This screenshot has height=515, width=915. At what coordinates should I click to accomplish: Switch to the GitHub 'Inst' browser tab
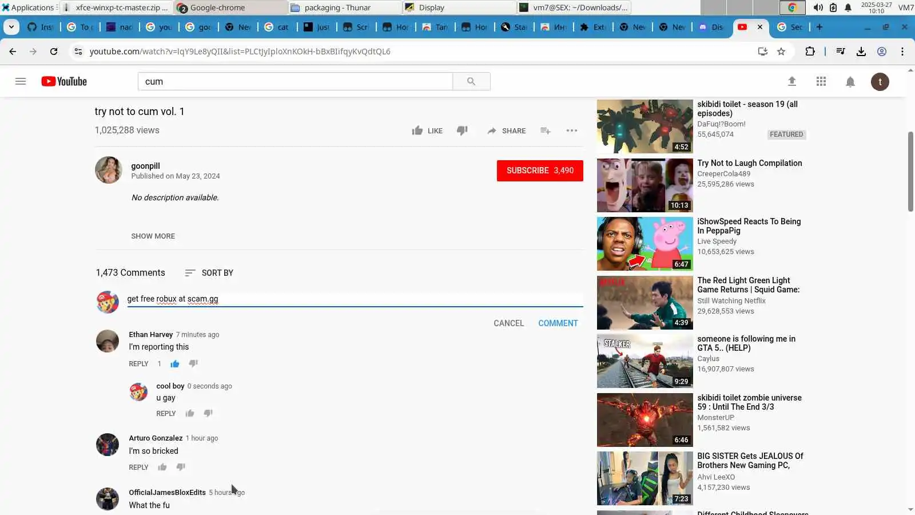coord(41,27)
